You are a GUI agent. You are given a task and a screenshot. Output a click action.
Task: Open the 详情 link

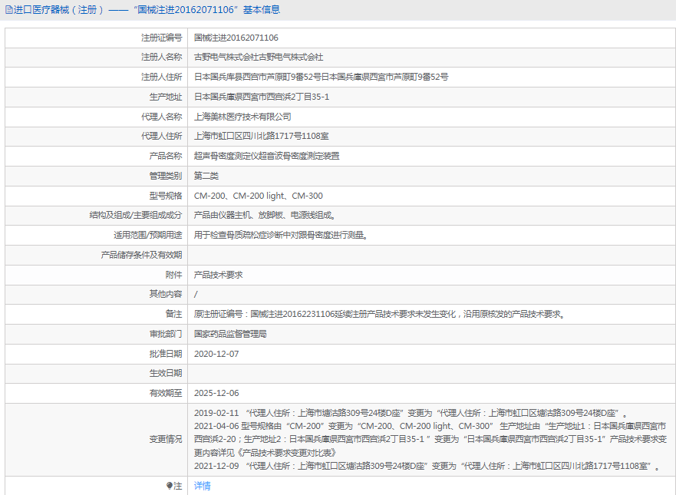coord(202,486)
